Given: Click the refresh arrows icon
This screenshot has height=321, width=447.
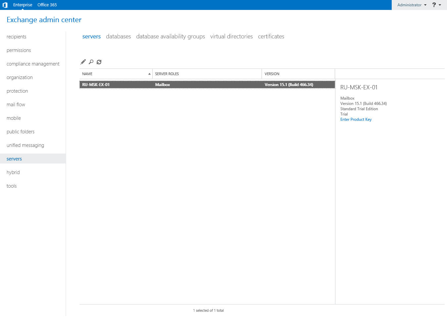Looking at the screenshot, I should click(99, 62).
